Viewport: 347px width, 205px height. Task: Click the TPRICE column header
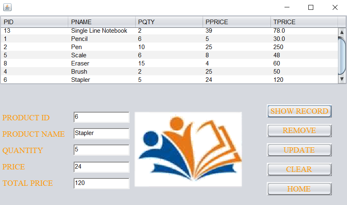[x=304, y=22]
